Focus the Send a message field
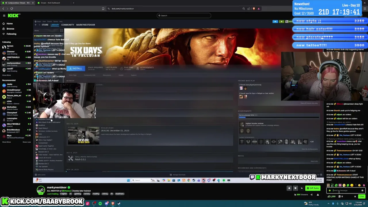The height and width of the screenshot is (207, 368). pos(346,190)
